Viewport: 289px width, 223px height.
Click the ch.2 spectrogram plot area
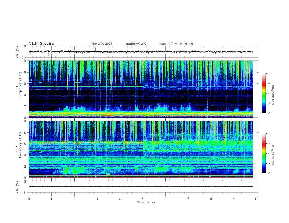coord(140,149)
